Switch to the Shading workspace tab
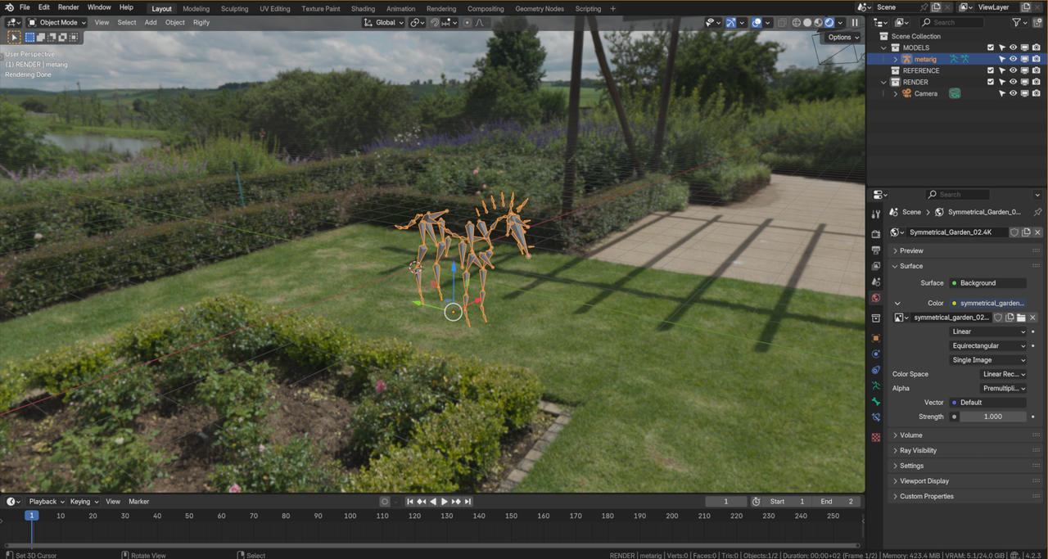 tap(363, 8)
